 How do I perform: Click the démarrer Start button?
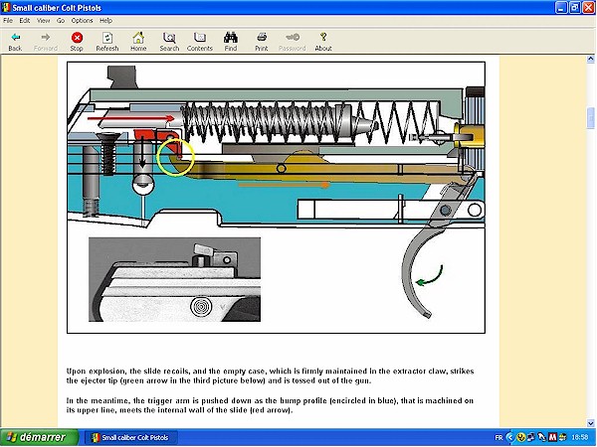(x=39, y=437)
